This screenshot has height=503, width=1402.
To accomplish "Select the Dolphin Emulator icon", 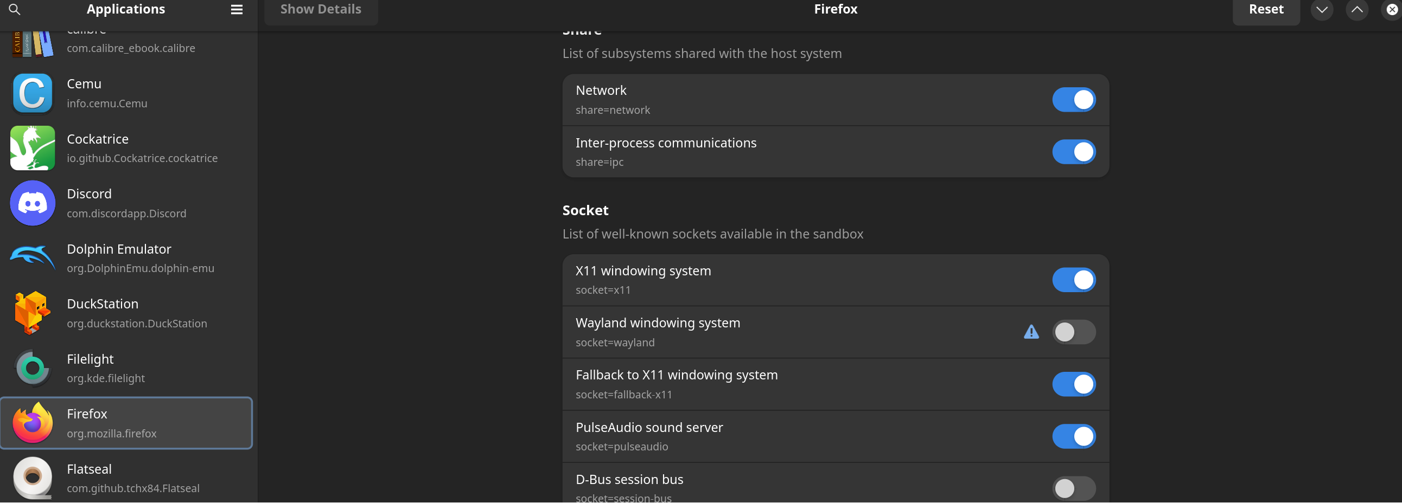I will pyautogui.click(x=33, y=258).
